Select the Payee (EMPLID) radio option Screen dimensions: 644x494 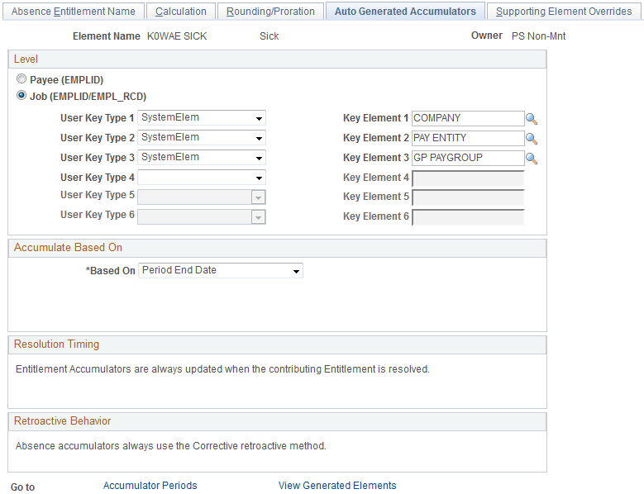[21, 78]
